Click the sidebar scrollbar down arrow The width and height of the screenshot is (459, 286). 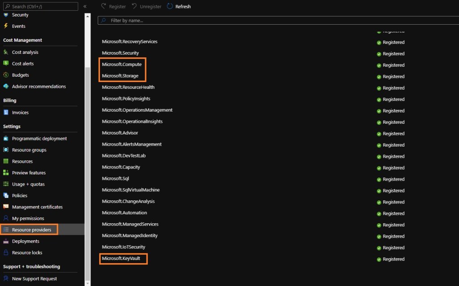[87, 283]
